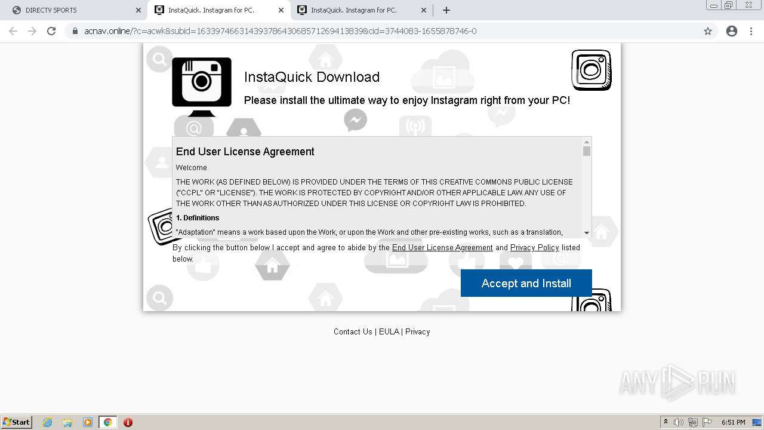The image size is (764, 430).
Task: Open the Opera icon on the taskbar
Action: pyautogui.click(x=128, y=422)
